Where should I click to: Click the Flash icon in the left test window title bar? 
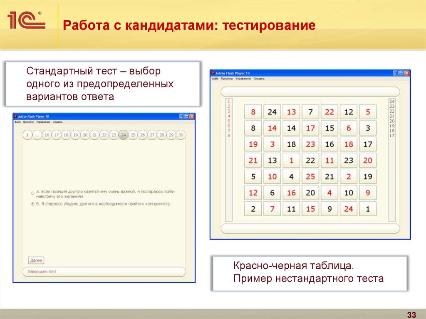pyautogui.click(x=16, y=117)
